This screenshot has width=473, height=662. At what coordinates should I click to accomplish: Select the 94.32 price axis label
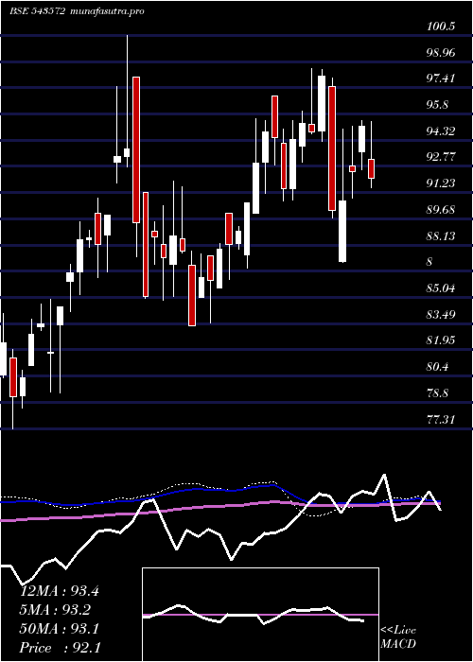[x=442, y=131]
